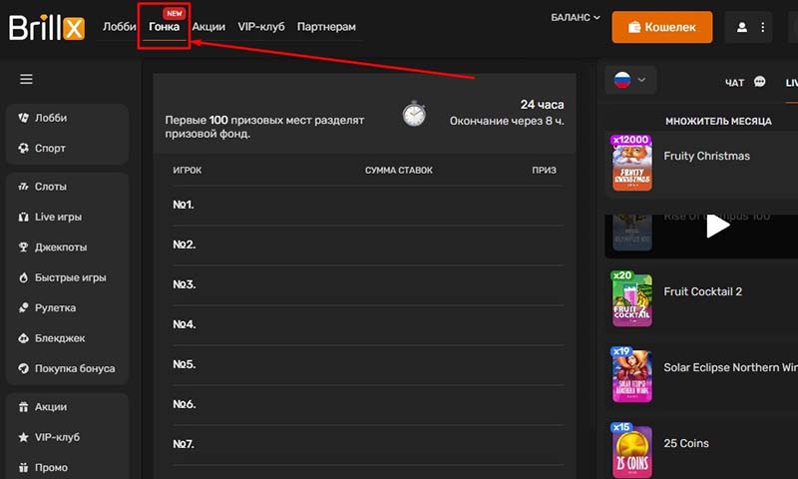Expand the БАЛАНС dropdown
The height and width of the screenshot is (479, 798).
(576, 17)
